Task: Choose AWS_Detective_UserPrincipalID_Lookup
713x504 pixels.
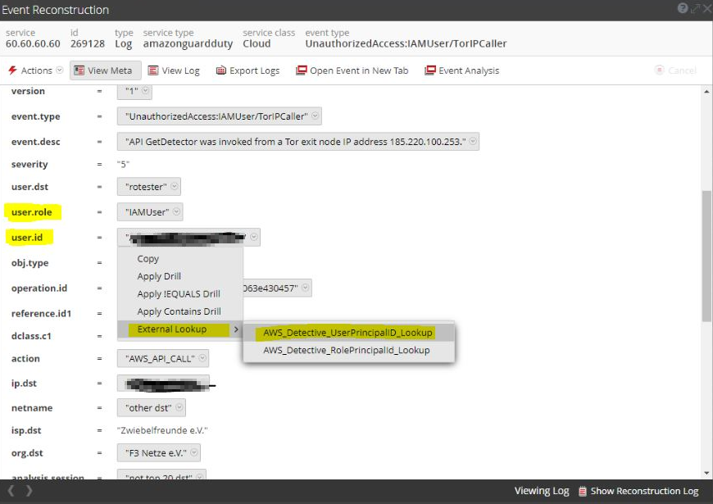Action: click(x=349, y=333)
